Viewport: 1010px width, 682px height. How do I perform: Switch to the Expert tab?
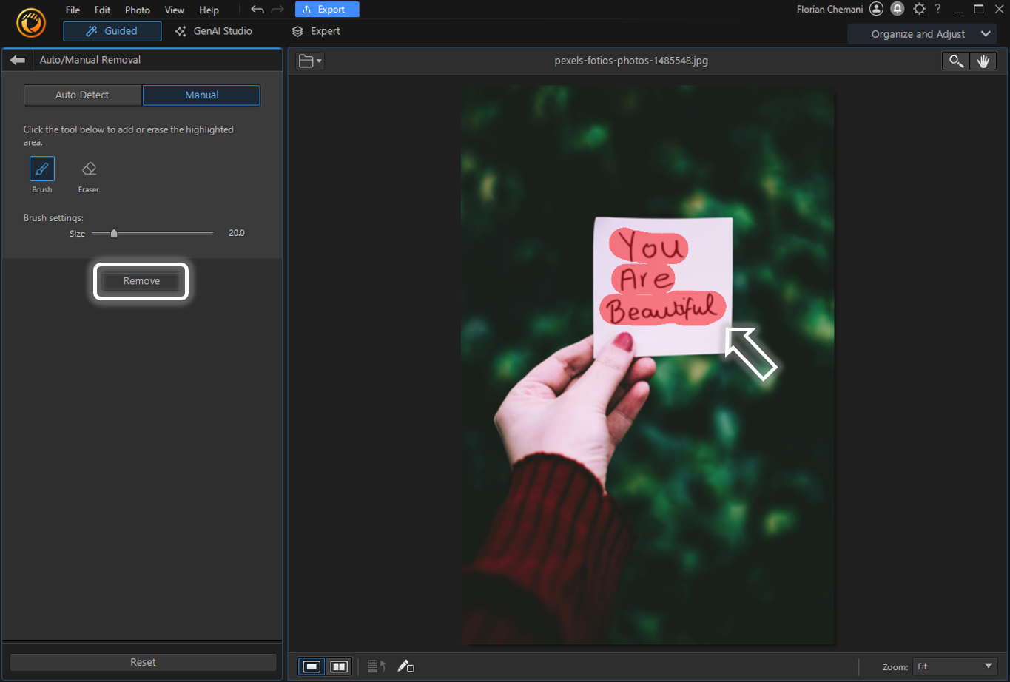[x=317, y=31]
